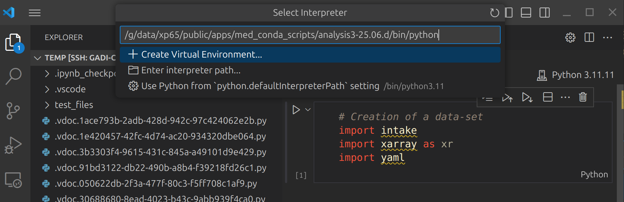Close the VS Code window
The width and height of the screenshot is (624, 202).
(x=613, y=13)
